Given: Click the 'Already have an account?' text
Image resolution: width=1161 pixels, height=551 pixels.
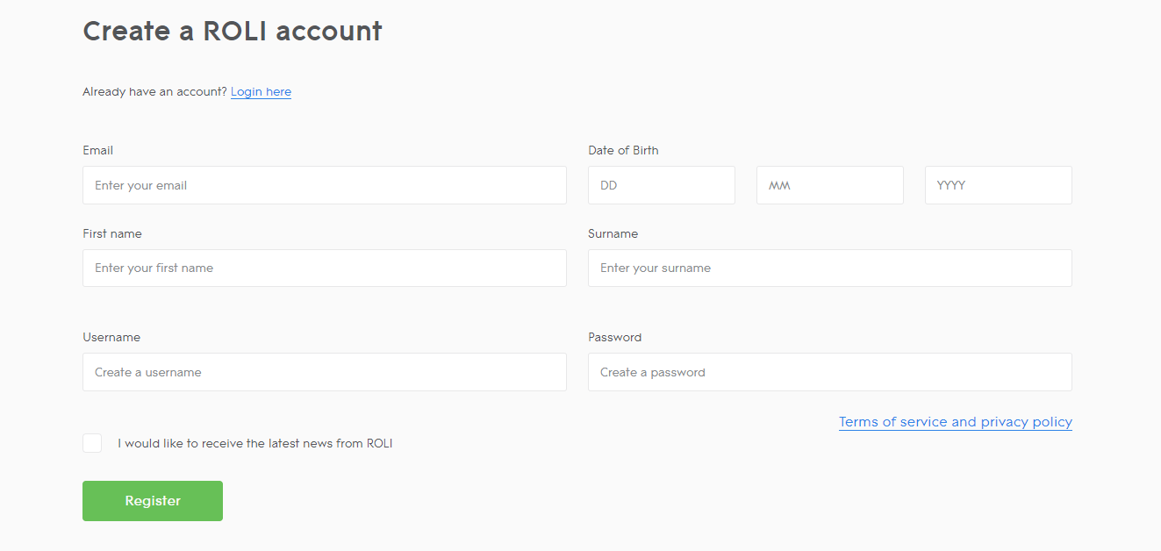Looking at the screenshot, I should 154,92.
